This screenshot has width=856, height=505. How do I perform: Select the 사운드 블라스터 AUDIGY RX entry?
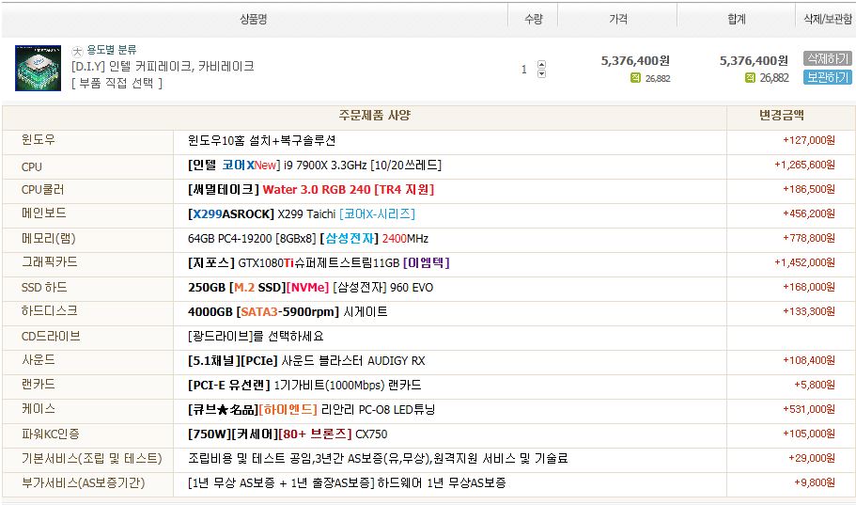click(x=306, y=361)
